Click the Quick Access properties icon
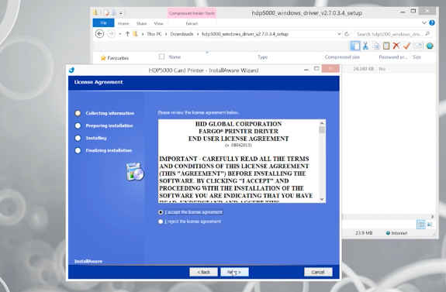 (106, 13)
